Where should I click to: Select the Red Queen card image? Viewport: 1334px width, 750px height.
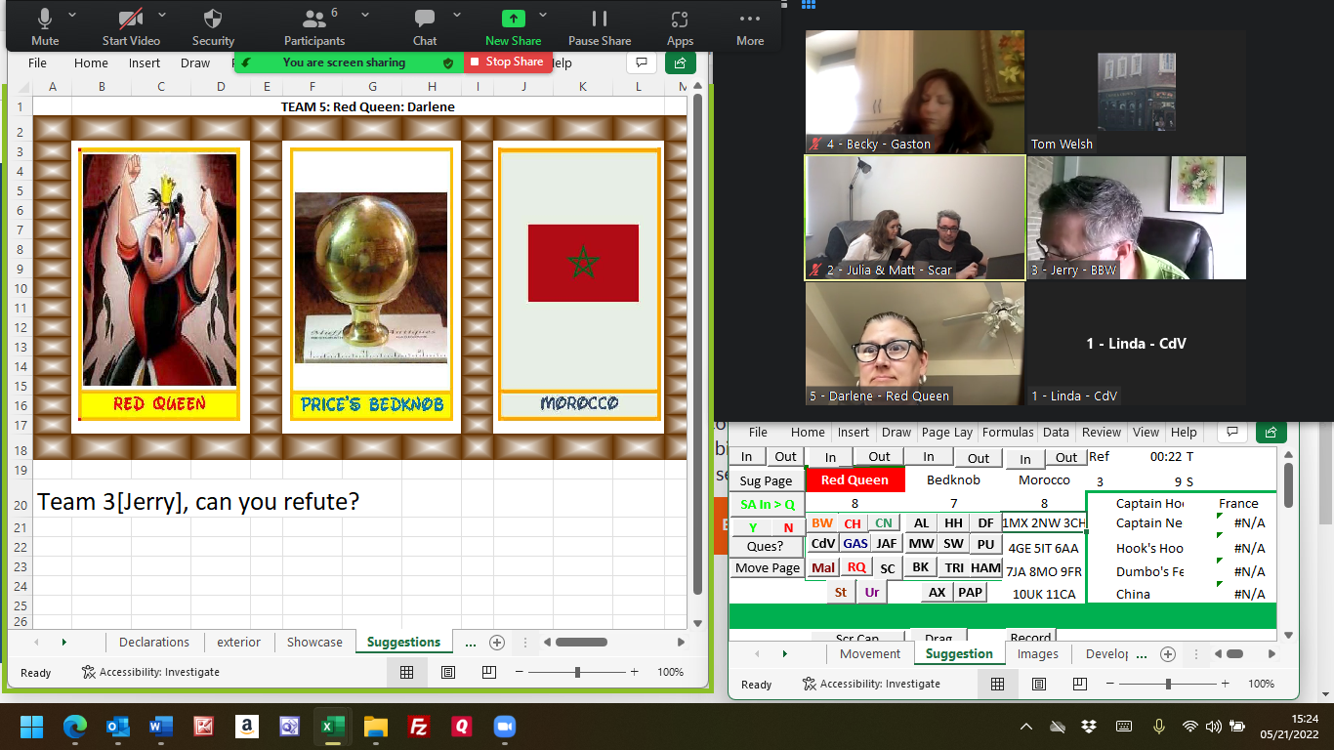point(160,271)
